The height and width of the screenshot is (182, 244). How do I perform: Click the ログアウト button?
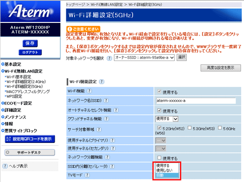coord(30,52)
